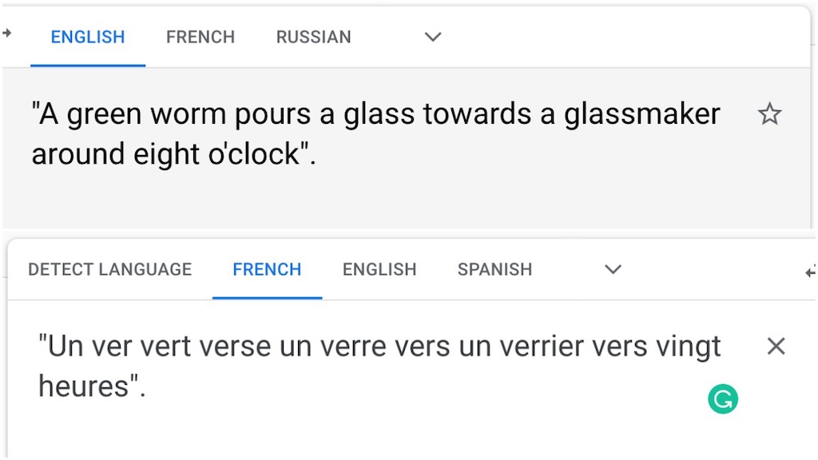Save the translation with the star icon

(769, 114)
